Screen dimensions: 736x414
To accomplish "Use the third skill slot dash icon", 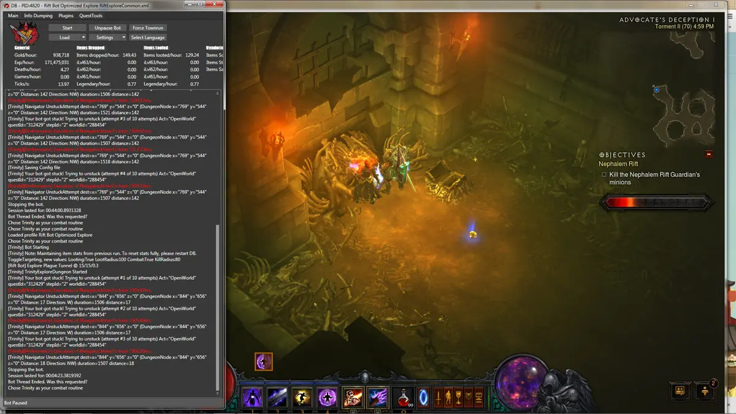I will pos(301,398).
